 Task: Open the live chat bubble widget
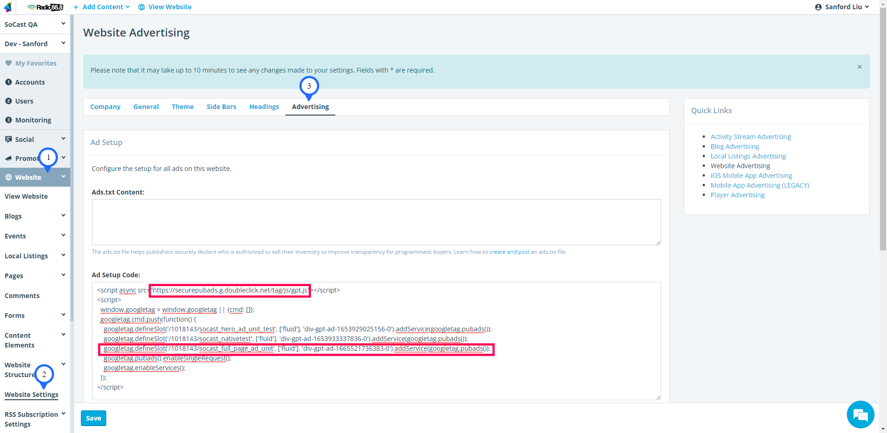860,415
